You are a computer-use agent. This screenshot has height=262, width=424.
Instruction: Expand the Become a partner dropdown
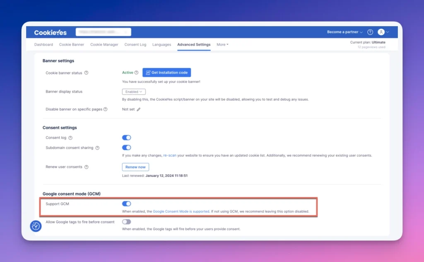click(344, 32)
